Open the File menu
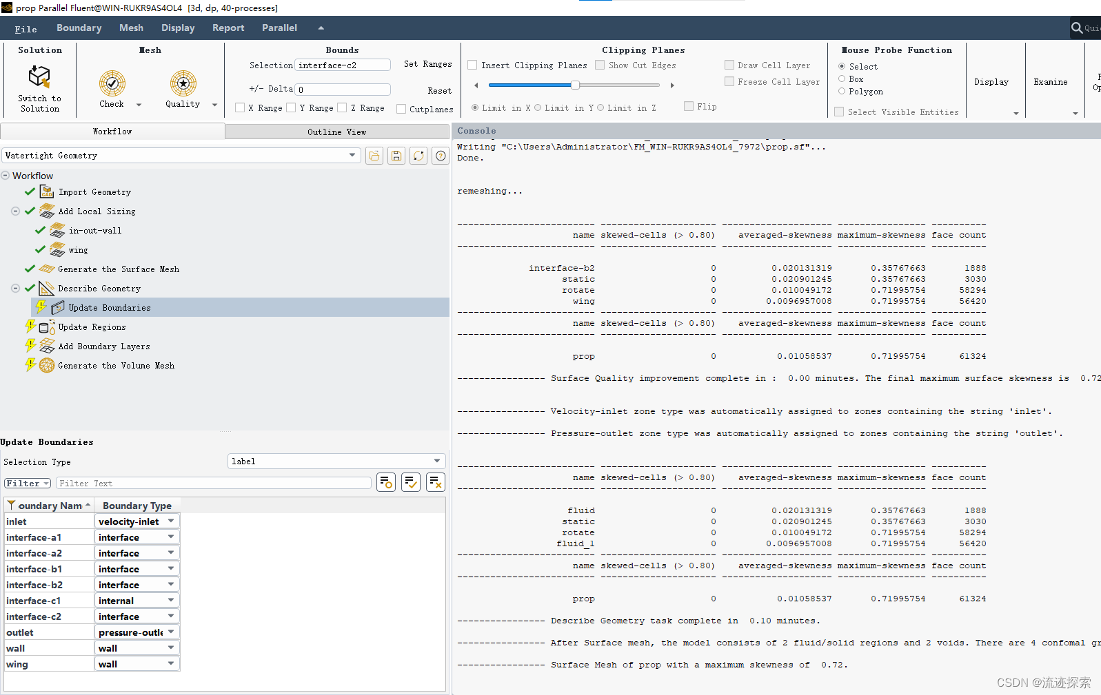This screenshot has width=1101, height=695. (26, 28)
